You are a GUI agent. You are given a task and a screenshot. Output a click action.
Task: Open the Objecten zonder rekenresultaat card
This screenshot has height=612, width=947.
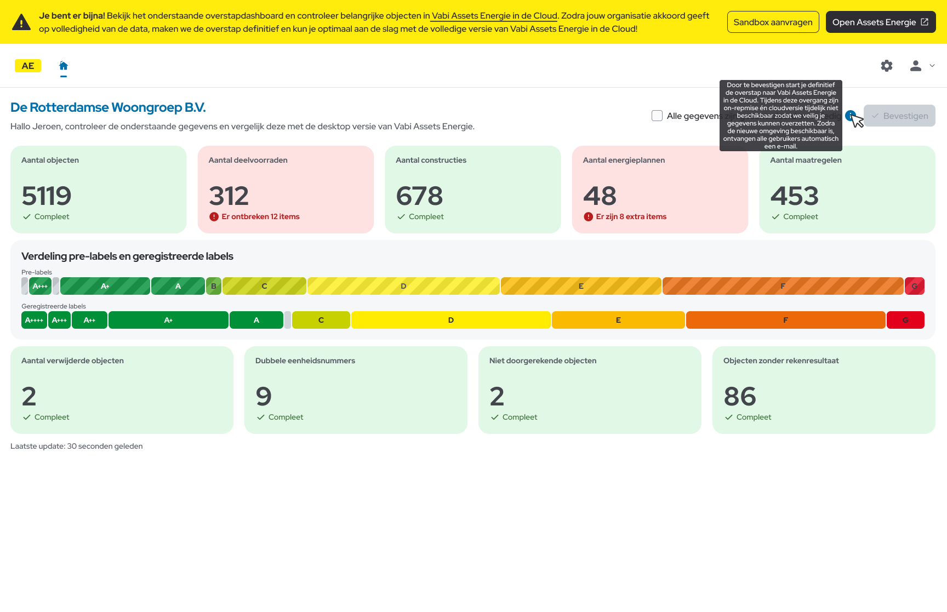coord(823,390)
